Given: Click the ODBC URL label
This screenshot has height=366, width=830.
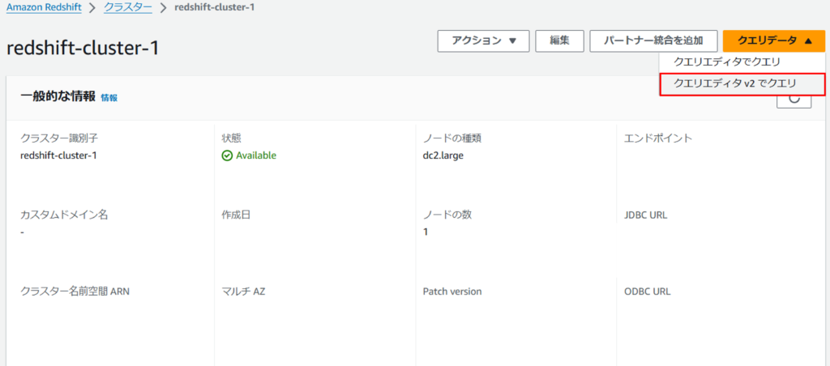Looking at the screenshot, I should coord(648,292).
